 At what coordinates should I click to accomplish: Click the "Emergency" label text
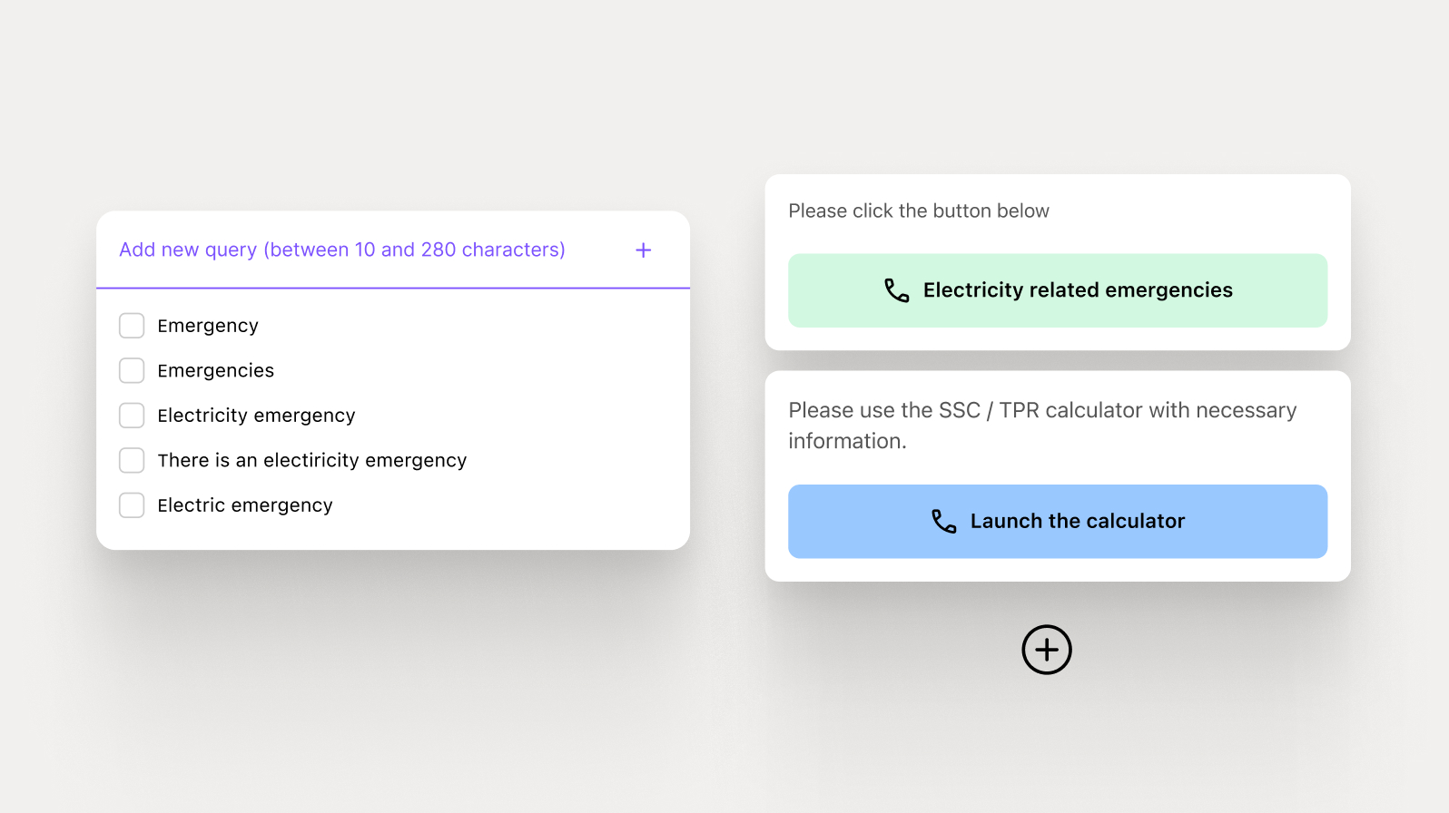point(208,325)
